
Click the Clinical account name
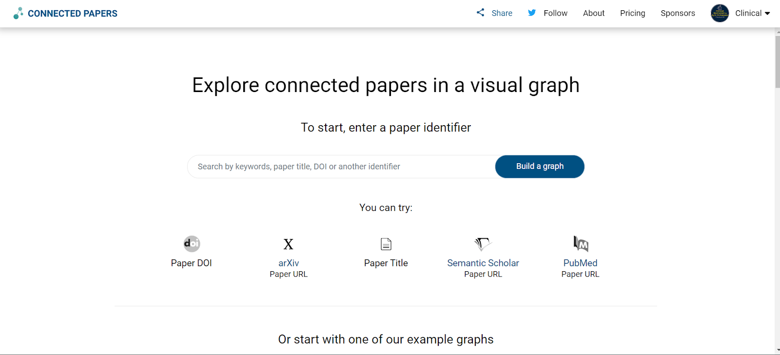pos(748,13)
